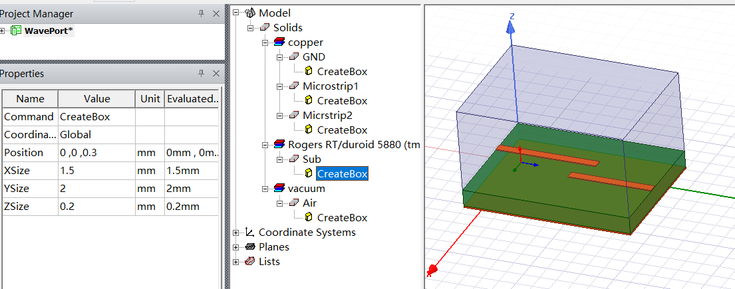Click the Lists icon

[x=250, y=261]
